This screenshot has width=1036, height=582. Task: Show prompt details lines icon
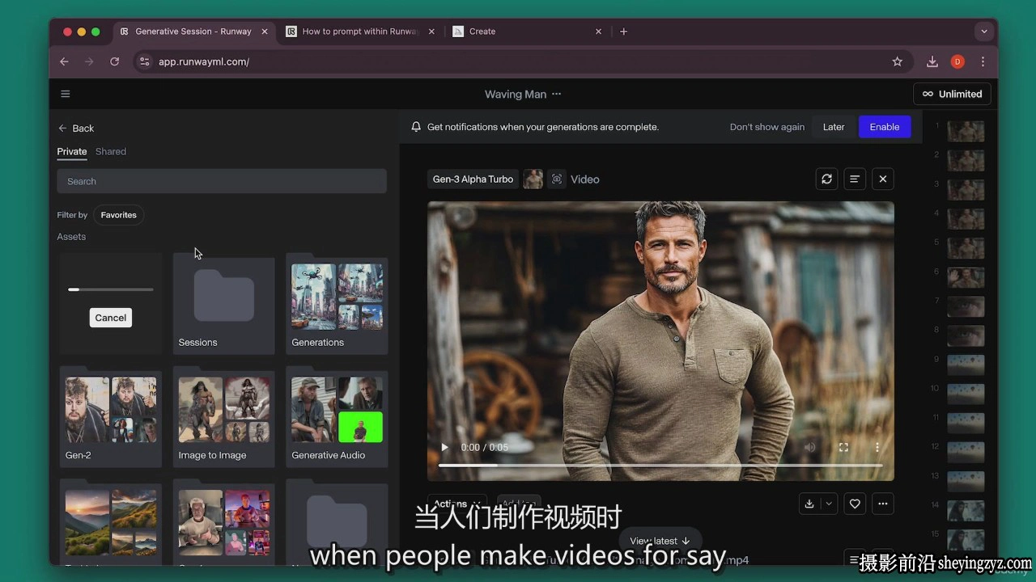[855, 179]
